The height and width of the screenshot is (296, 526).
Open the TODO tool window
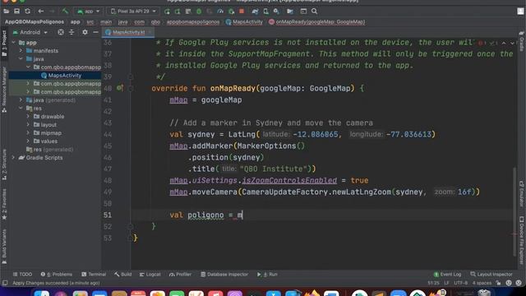[22, 275]
